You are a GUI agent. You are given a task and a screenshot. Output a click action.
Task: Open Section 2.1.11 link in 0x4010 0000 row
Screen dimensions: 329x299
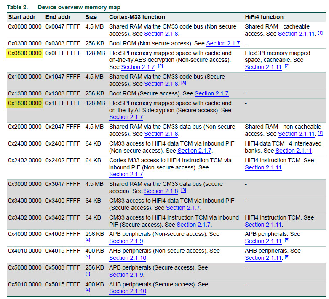pyautogui.click(x=263, y=258)
